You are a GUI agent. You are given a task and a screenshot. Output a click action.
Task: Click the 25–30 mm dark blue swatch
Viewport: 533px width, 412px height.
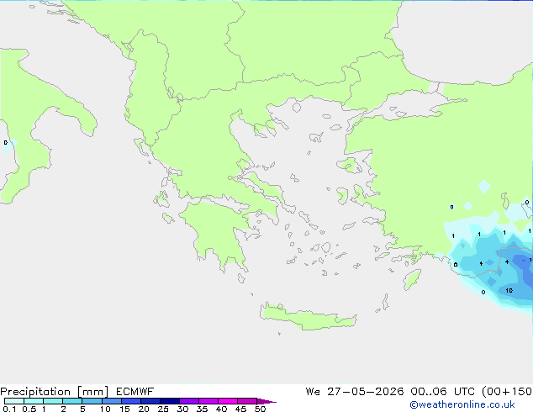pos(170,401)
